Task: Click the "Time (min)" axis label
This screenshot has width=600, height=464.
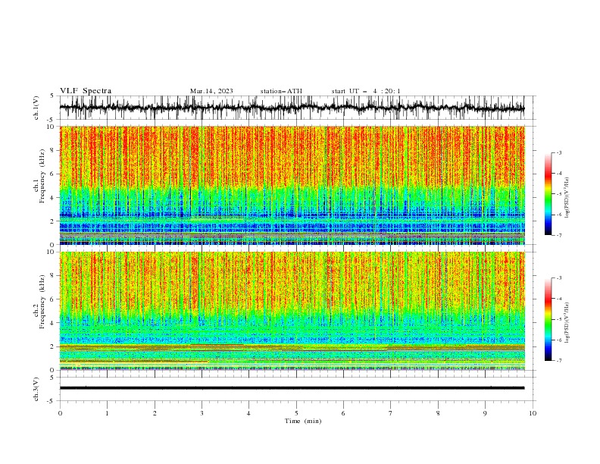Action: tap(303, 421)
